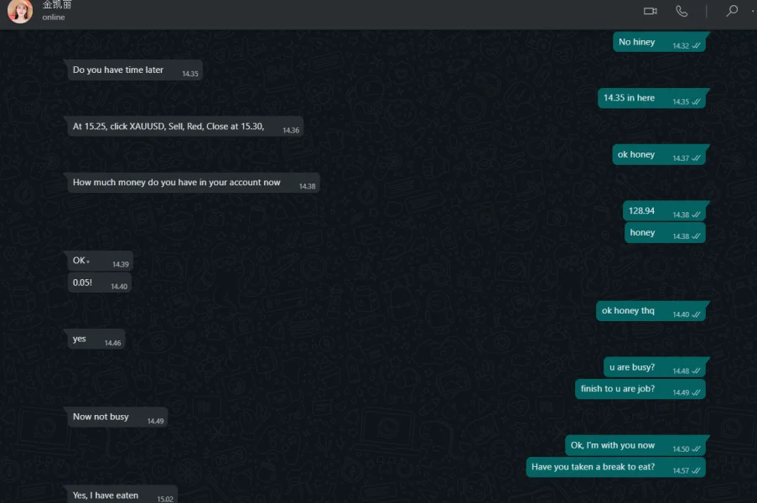The height and width of the screenshot is (503, 757).
Task: Click read receipt ticks on 'ok honey'
Action: coord(696,158)
